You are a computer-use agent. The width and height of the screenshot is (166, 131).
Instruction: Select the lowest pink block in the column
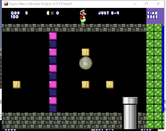point(53,101)
